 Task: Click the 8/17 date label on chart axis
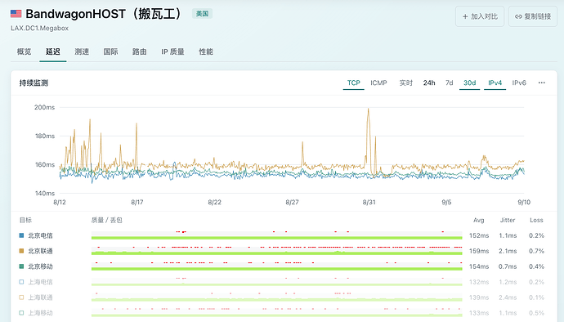[137, 202]
